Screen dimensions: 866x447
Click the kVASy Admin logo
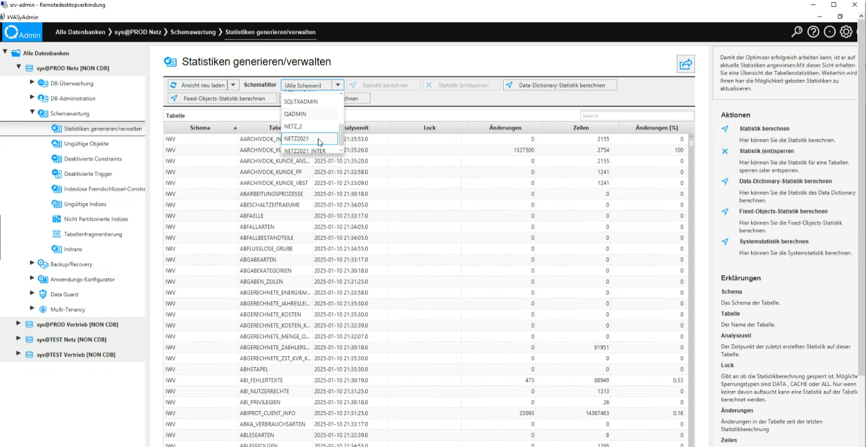point(23,33)
